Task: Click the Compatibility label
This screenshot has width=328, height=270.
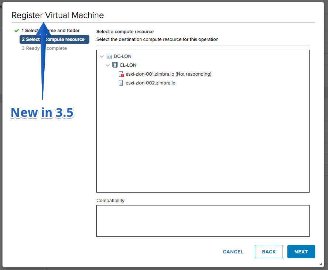Action: 110,200
